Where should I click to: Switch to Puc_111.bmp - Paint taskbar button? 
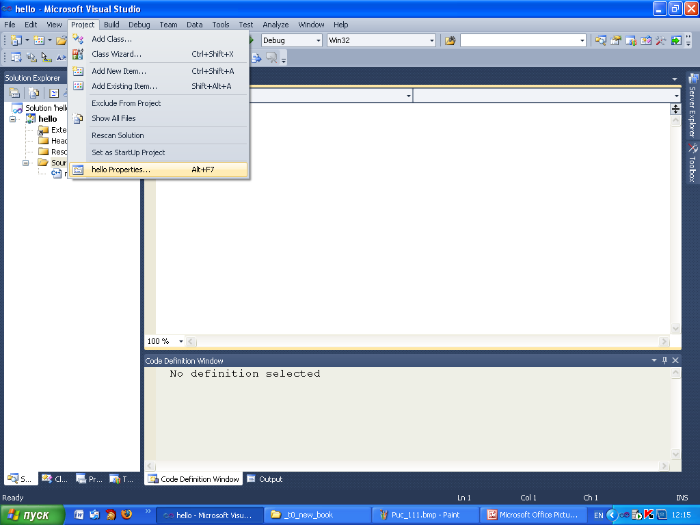(425, 515)
